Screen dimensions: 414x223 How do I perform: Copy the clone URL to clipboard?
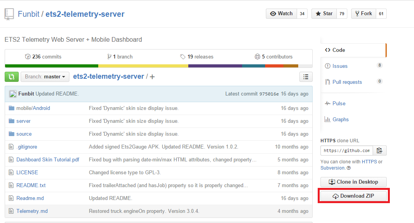pyautogui.click(x=379, y=150)
